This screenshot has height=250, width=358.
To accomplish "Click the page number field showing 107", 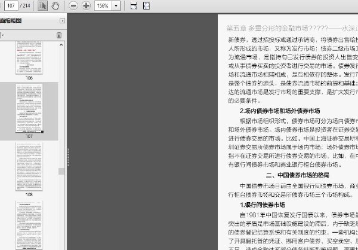I will pos(11,6).
